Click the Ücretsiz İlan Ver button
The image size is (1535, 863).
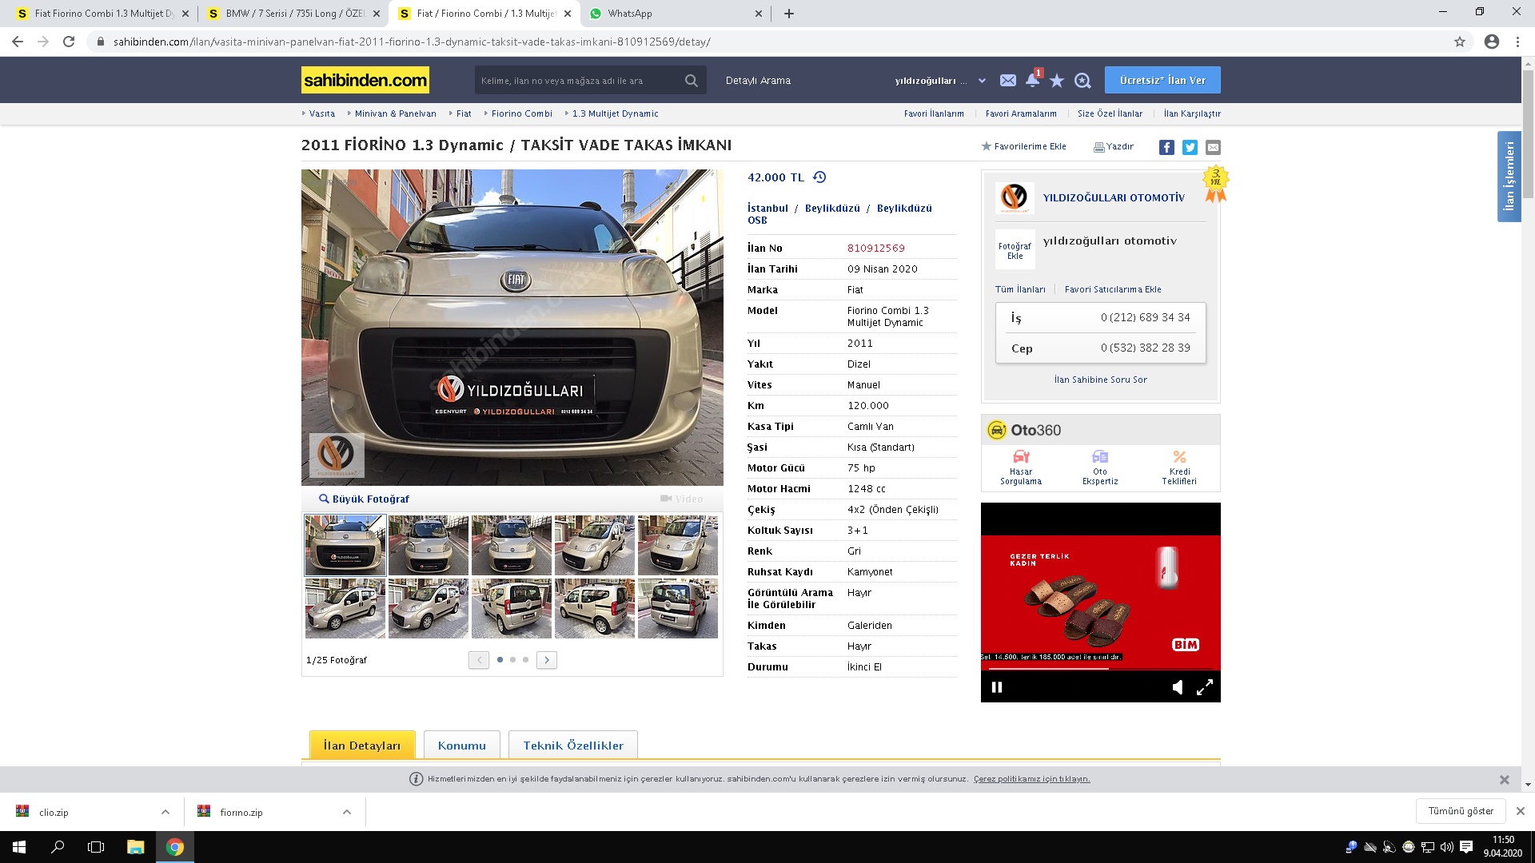[1162, 81]
